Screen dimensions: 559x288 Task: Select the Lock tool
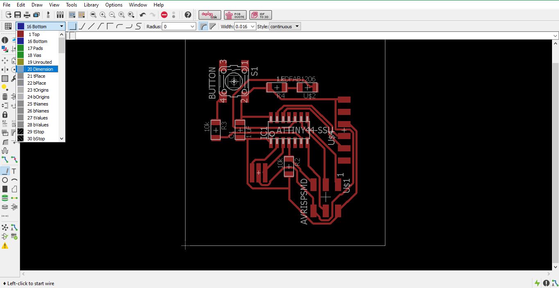tap(5, 115)
